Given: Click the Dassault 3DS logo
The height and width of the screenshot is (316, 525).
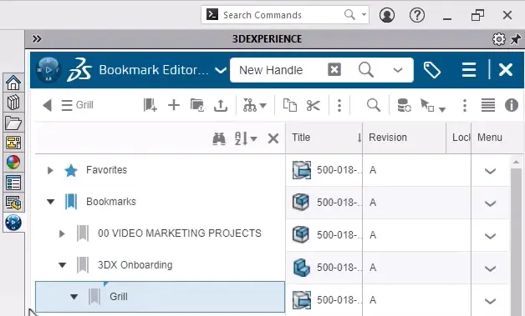Looking at the screenshot, I should pos(79,69).
